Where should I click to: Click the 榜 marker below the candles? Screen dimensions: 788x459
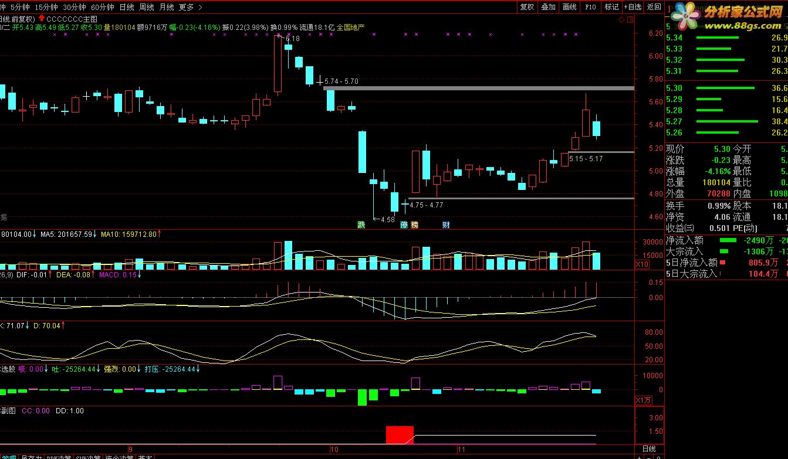pyautogui.click(x=415, y=225)
